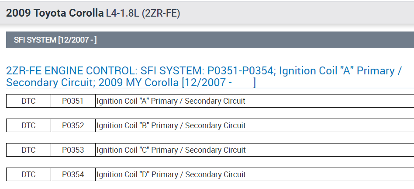414x189 pixels.
Task: Select the "SFI SYSTEM [12/2007 - ]" section bar
Action: click(55, 40)
